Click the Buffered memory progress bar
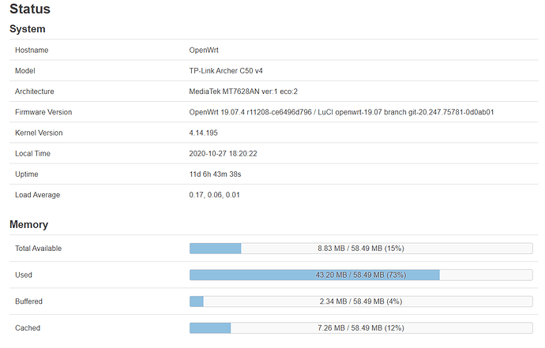This screenshot has width=545, height=348. click(x=361, y=301)
